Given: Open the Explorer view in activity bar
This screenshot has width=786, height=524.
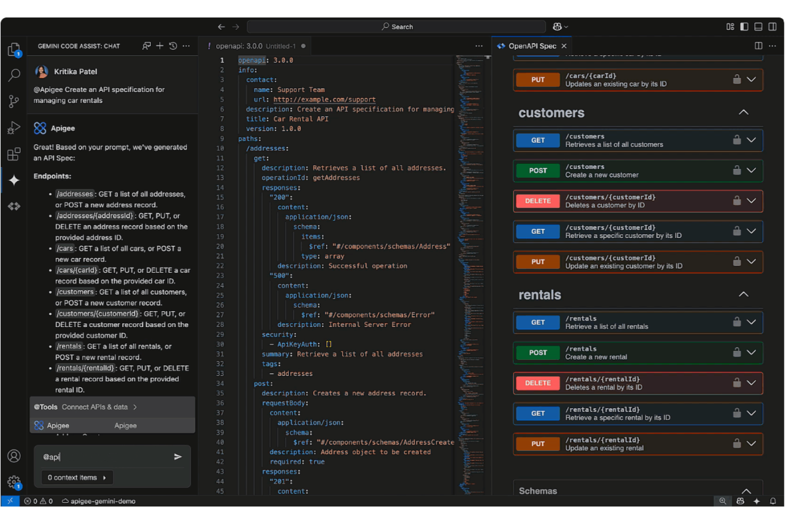Looking at the screenshot, I should point(14,49).
